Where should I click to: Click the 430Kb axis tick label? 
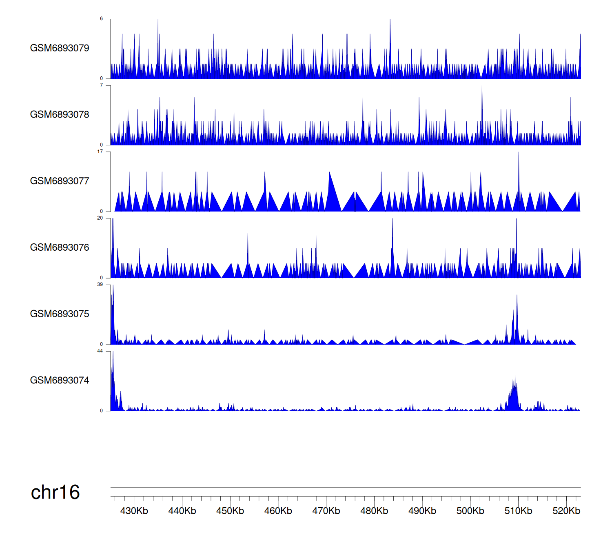(134, 511)
